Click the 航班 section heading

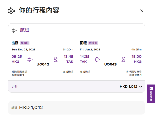point(25,30)
